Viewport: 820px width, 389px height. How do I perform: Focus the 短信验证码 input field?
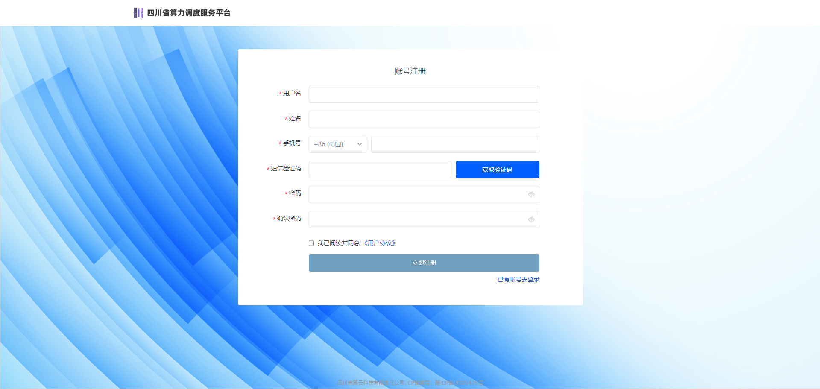pyautogui.click(x=380, y=170)
